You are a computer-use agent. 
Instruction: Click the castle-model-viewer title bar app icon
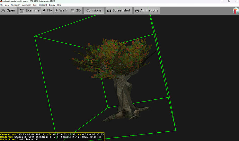[x=1, y=1]
